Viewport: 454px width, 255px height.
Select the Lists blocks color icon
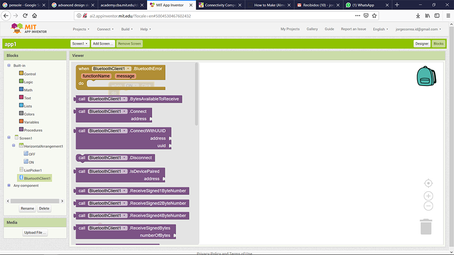click(21, 105)
